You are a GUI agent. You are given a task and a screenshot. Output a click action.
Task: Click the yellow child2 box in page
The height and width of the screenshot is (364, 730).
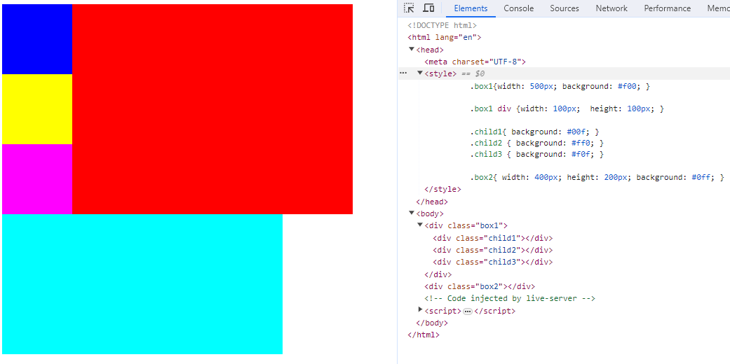click(x=37, y=109)
